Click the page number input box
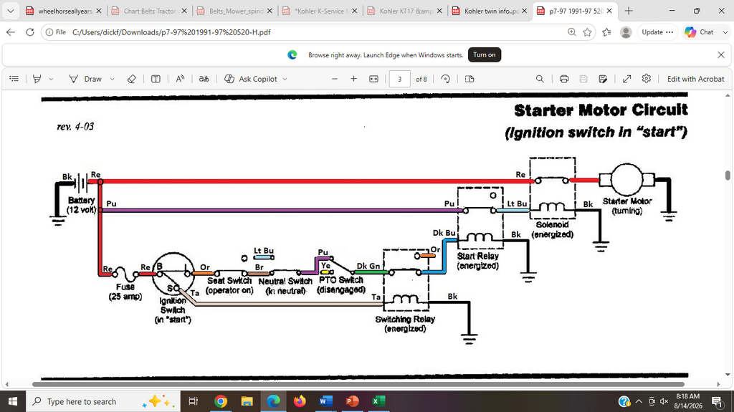 point(400,79)
